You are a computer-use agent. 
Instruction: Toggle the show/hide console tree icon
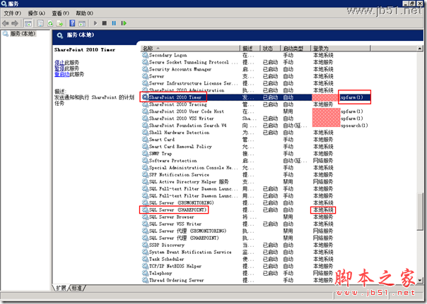point(28,23)
